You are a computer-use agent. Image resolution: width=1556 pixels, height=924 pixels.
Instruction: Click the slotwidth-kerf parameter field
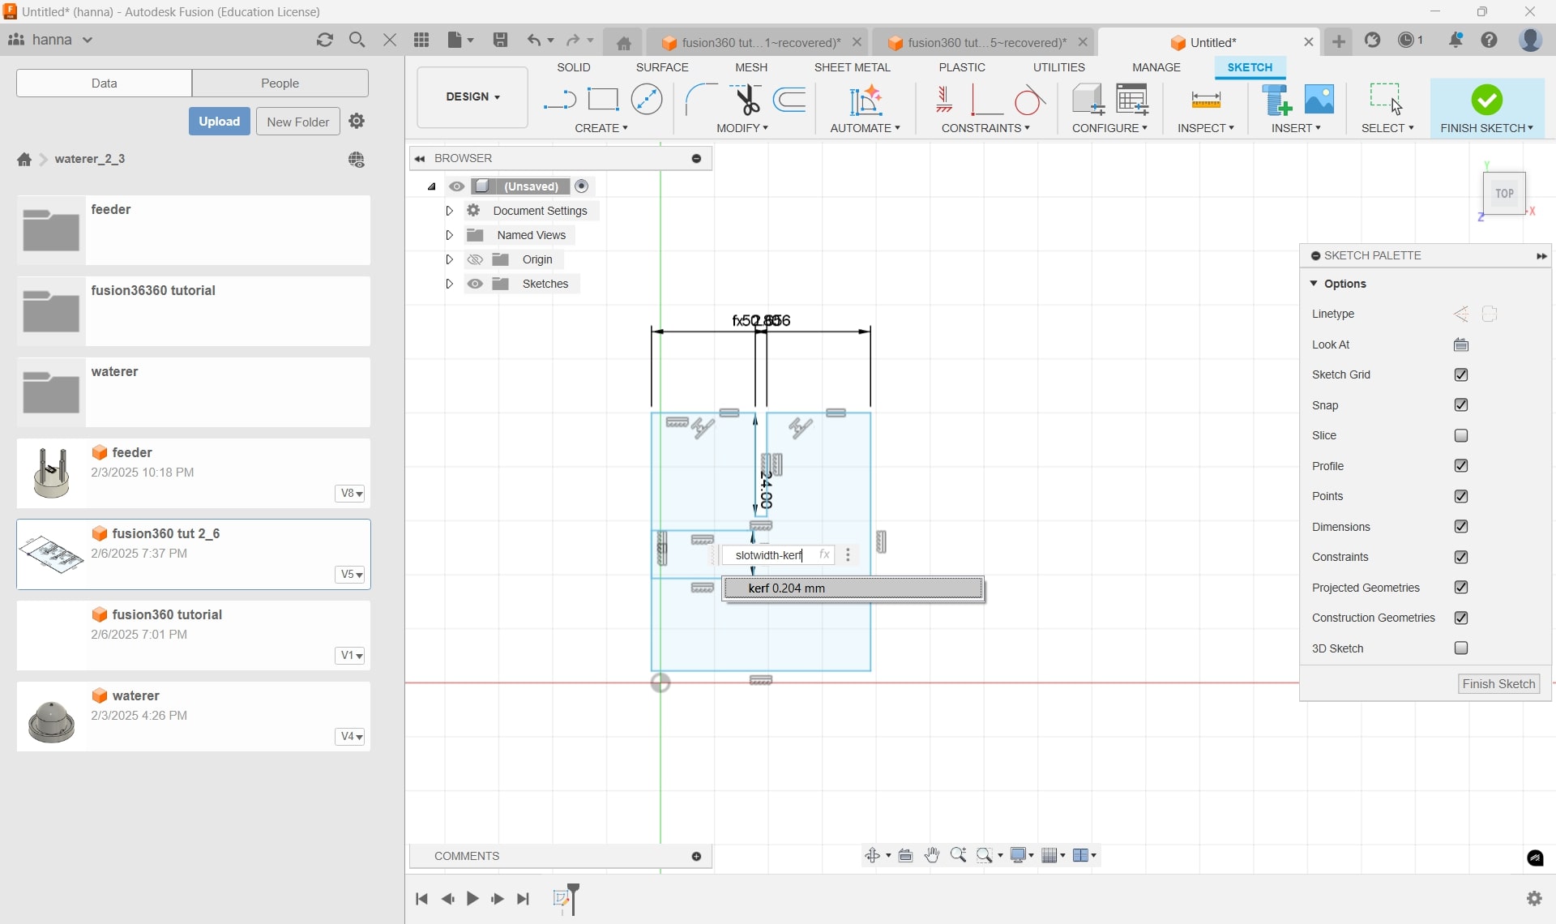(x=770, y=554)
